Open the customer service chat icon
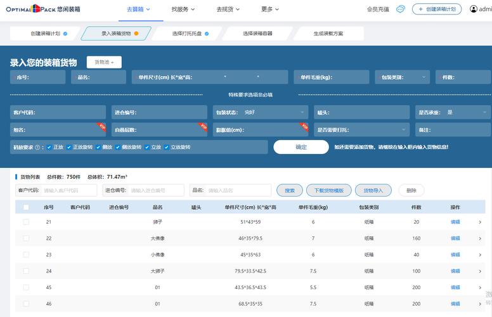Image resolution: width=492 pixels, height=317 pixels. [401, 9]
